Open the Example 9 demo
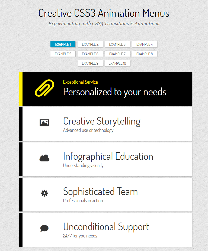Viewport: 208px width, 251px height. point(90,63)
